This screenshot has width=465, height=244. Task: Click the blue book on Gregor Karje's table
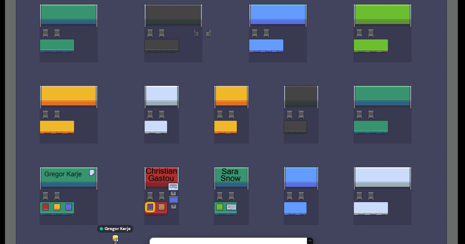69,207
